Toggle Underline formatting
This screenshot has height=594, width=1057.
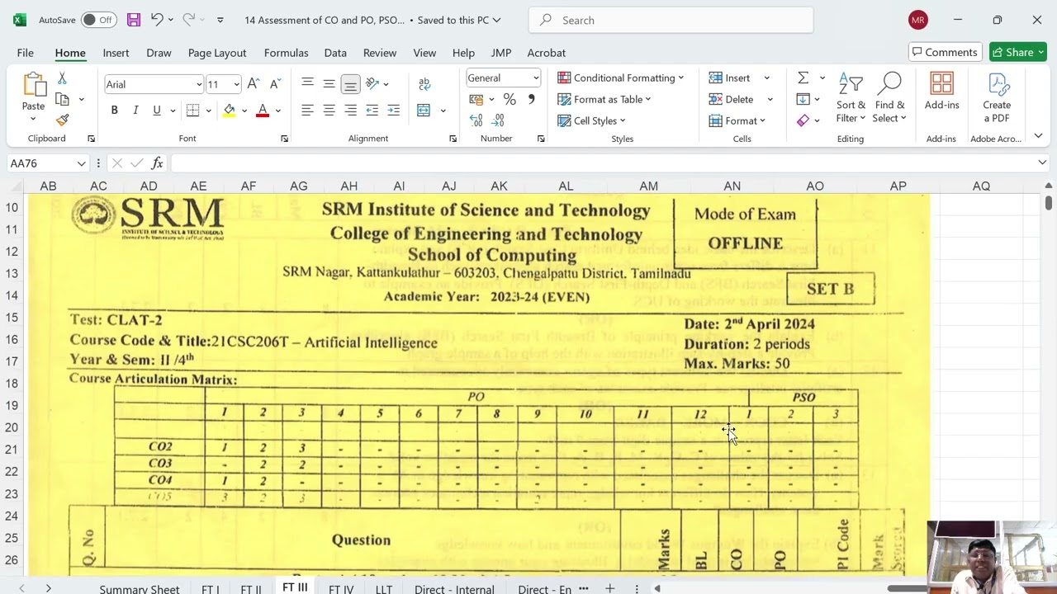(x=157, y=111)
